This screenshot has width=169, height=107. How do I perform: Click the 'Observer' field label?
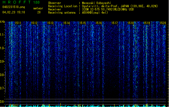tap(55, 3)
